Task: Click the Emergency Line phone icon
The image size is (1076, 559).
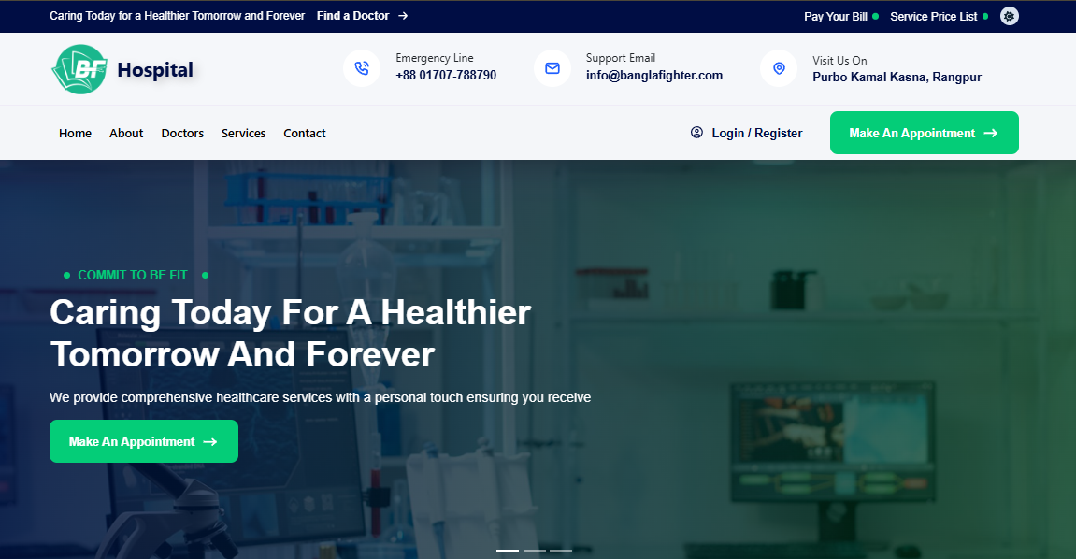Action: point(362,68)
